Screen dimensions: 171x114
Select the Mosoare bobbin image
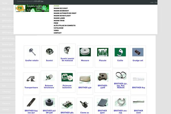pos(85,52)
